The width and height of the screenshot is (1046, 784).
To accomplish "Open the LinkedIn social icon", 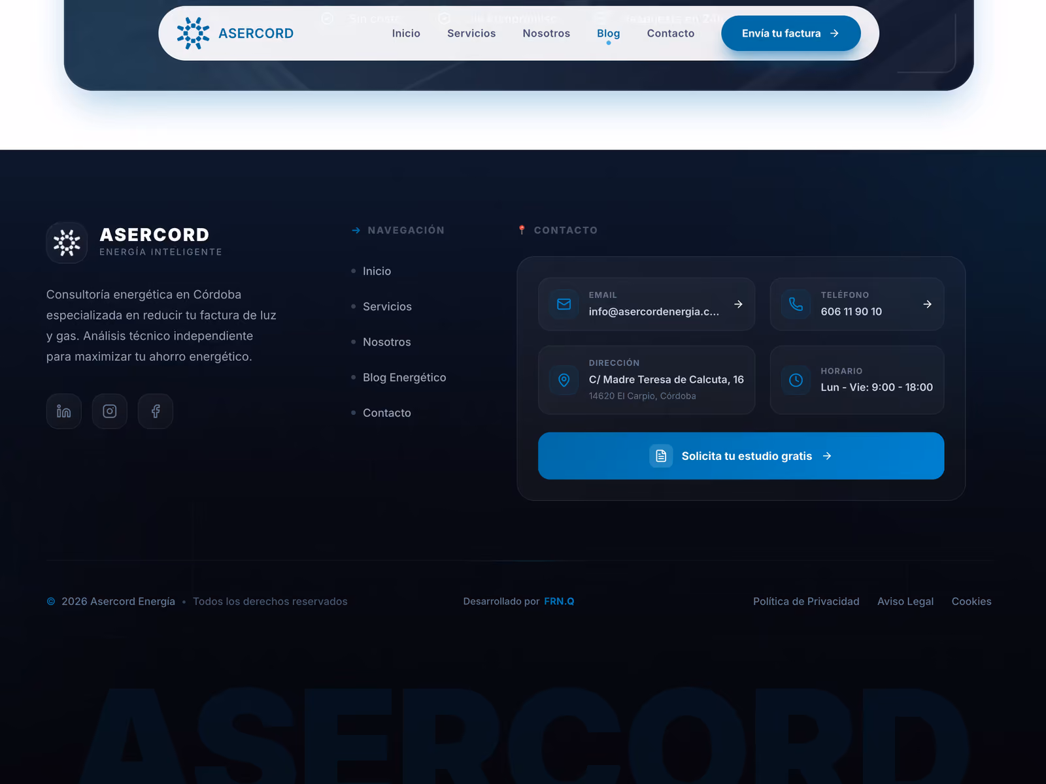I will point(64,411).
